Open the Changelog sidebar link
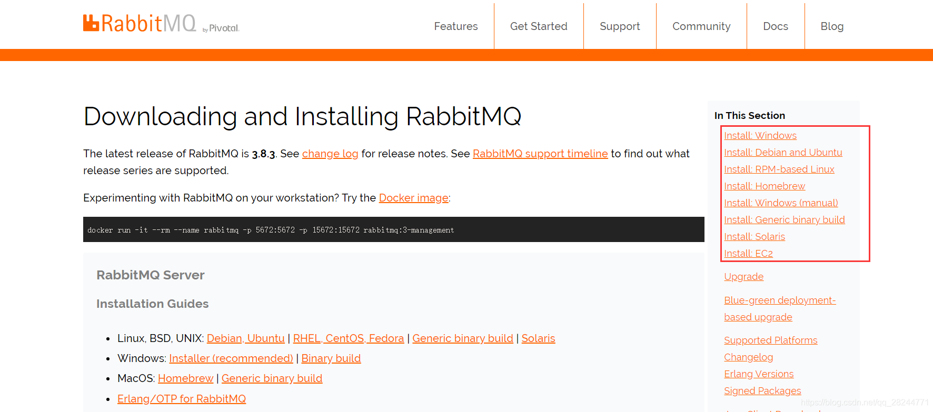 coord(748,357)
